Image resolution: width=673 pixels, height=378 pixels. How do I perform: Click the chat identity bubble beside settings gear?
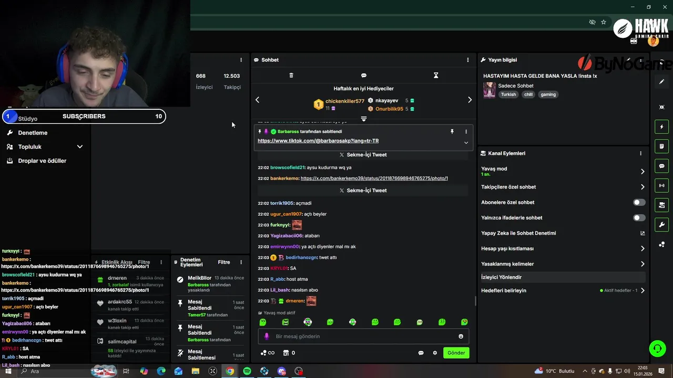click(x=421, y=353)
